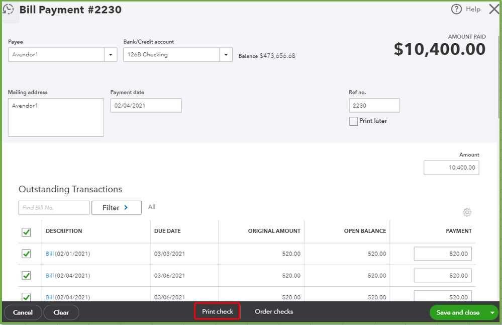Save and close the bill payment
Viewport: 502px width, 325px height.
point(458,312)
